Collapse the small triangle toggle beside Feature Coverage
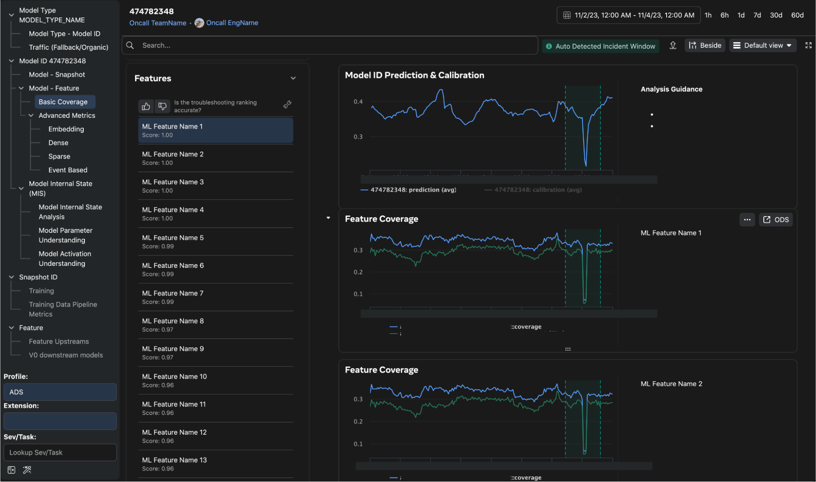 328,218
